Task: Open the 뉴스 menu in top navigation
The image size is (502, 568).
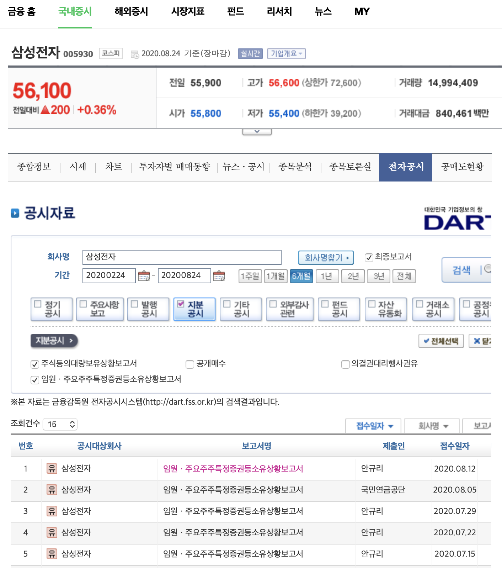Action: [x=323, y=11]
